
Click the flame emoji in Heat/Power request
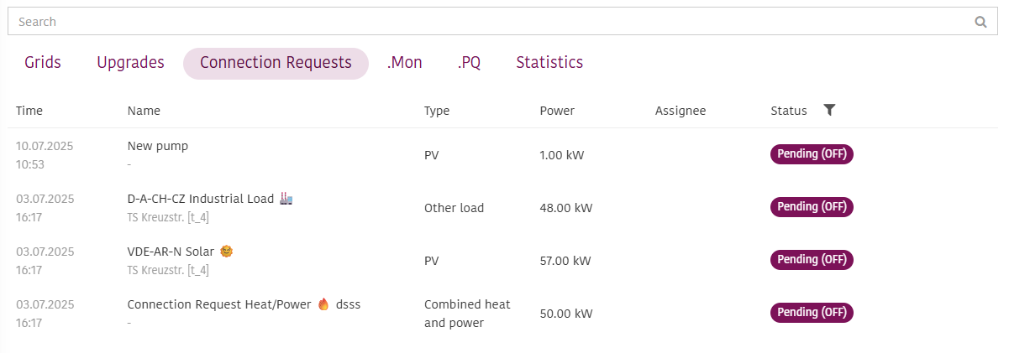[x=323, y=304]
